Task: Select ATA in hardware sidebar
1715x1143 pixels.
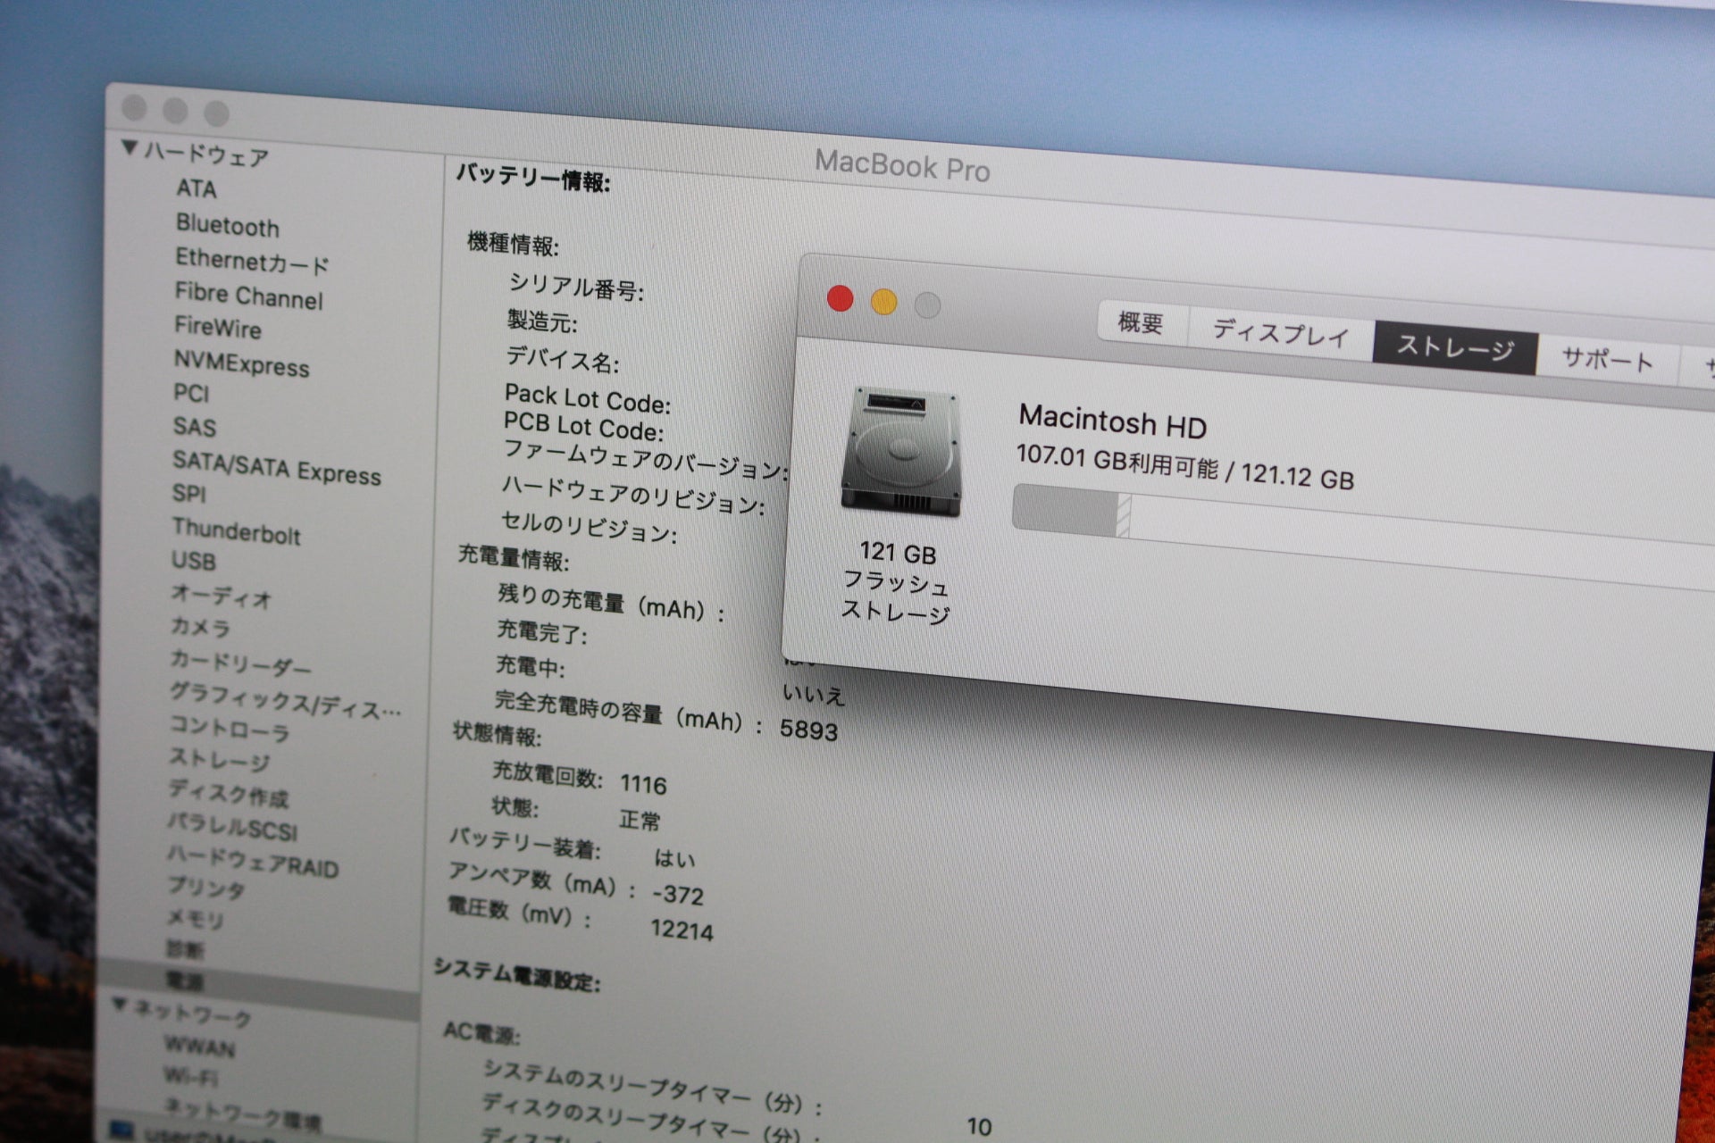Action: (x=197, y=188)
